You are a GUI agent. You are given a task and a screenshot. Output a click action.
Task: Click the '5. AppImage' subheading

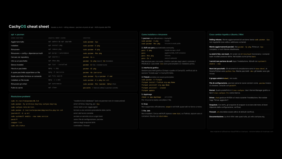pyautogui.click(x=147, y=94)
